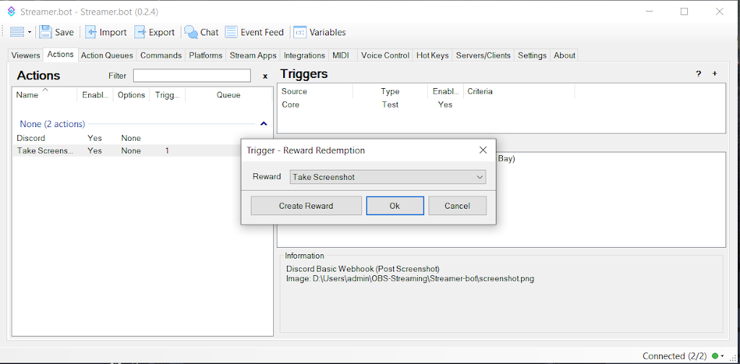
Task: Collapse the None (2 actions) group
Action: pos(264,123)
